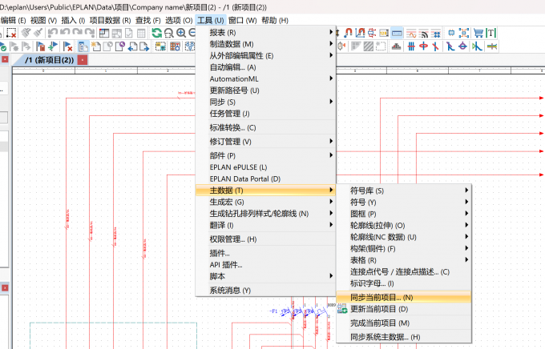Expand the 制造数据 (M) submenu

point(266,44)
